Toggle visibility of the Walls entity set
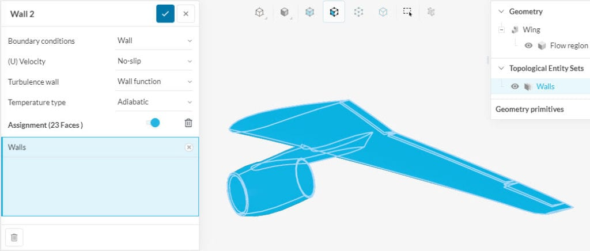590x251 pixels. 515,86
